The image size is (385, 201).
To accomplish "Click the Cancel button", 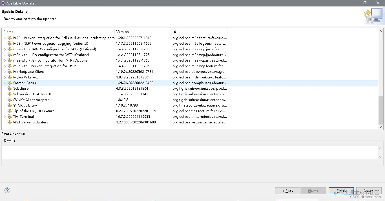I will (x=369, y=191).
